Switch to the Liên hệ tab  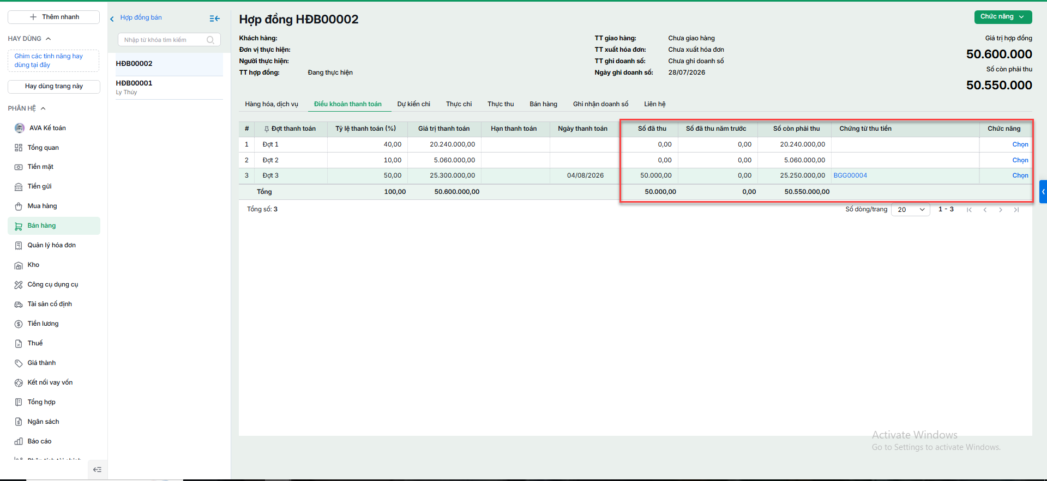[655, 104]
